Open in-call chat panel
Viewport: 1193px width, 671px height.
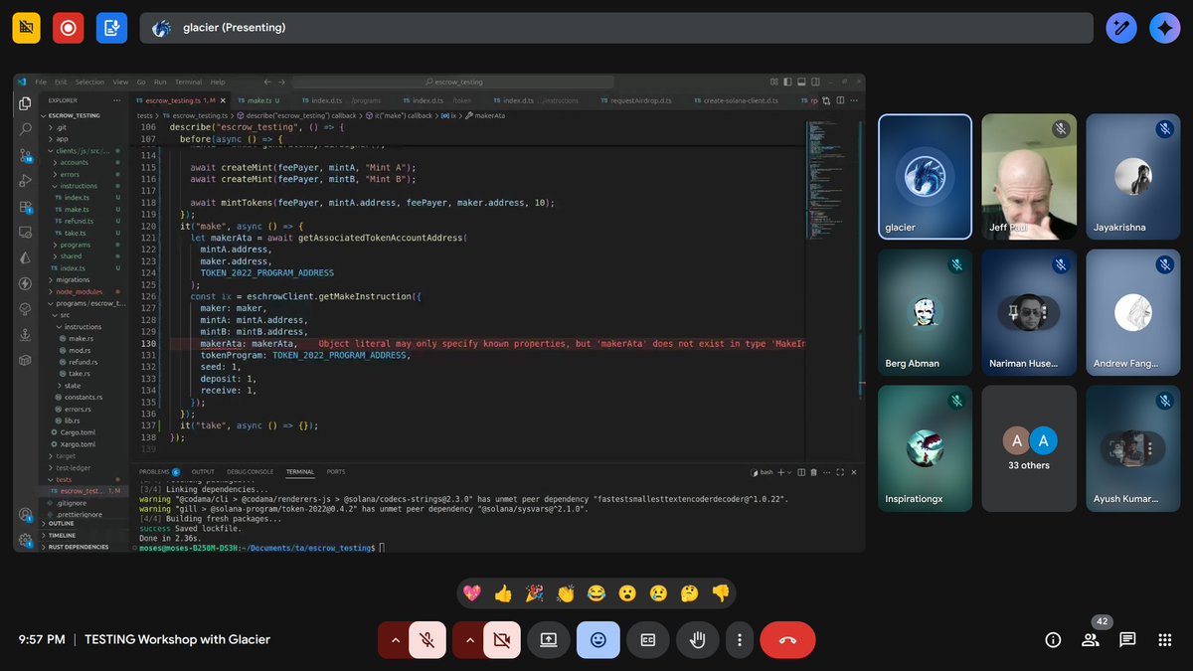[x=1127, y=640]
